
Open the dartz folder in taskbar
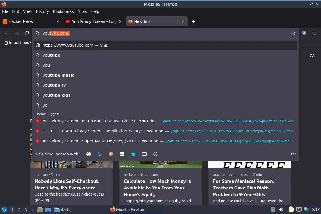[62, 210]
